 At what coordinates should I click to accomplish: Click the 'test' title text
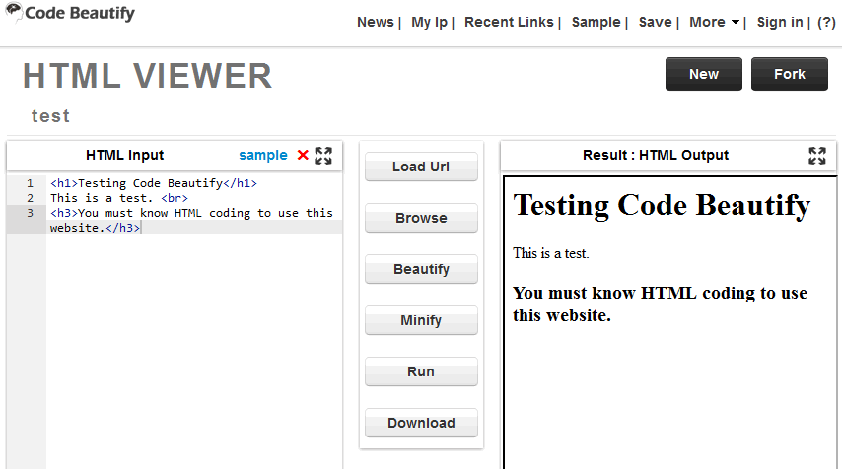tap(50, 116)
